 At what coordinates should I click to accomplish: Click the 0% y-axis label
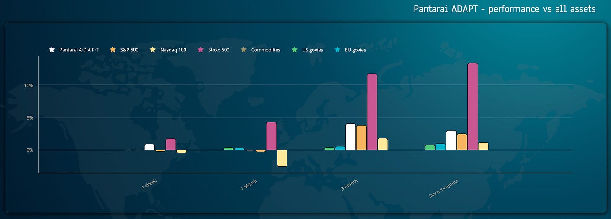(x=30, y=150)
